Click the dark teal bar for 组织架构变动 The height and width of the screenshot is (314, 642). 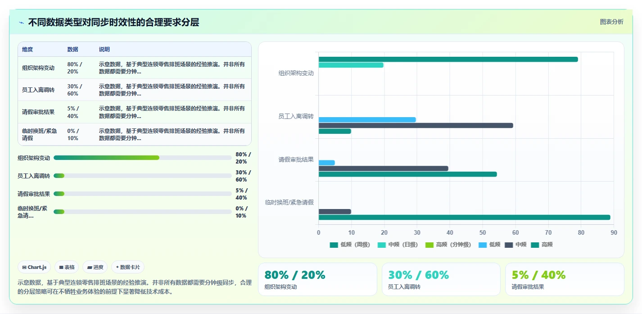pyautogui.click(x=448, y=59)
